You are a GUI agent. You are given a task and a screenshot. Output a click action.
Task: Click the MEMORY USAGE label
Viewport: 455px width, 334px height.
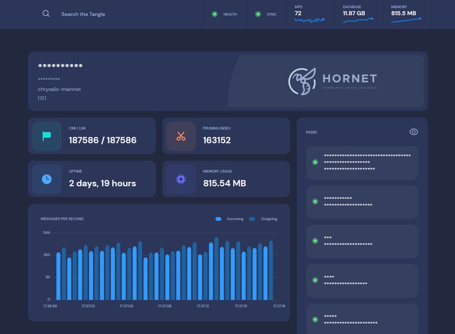point(218,172)
